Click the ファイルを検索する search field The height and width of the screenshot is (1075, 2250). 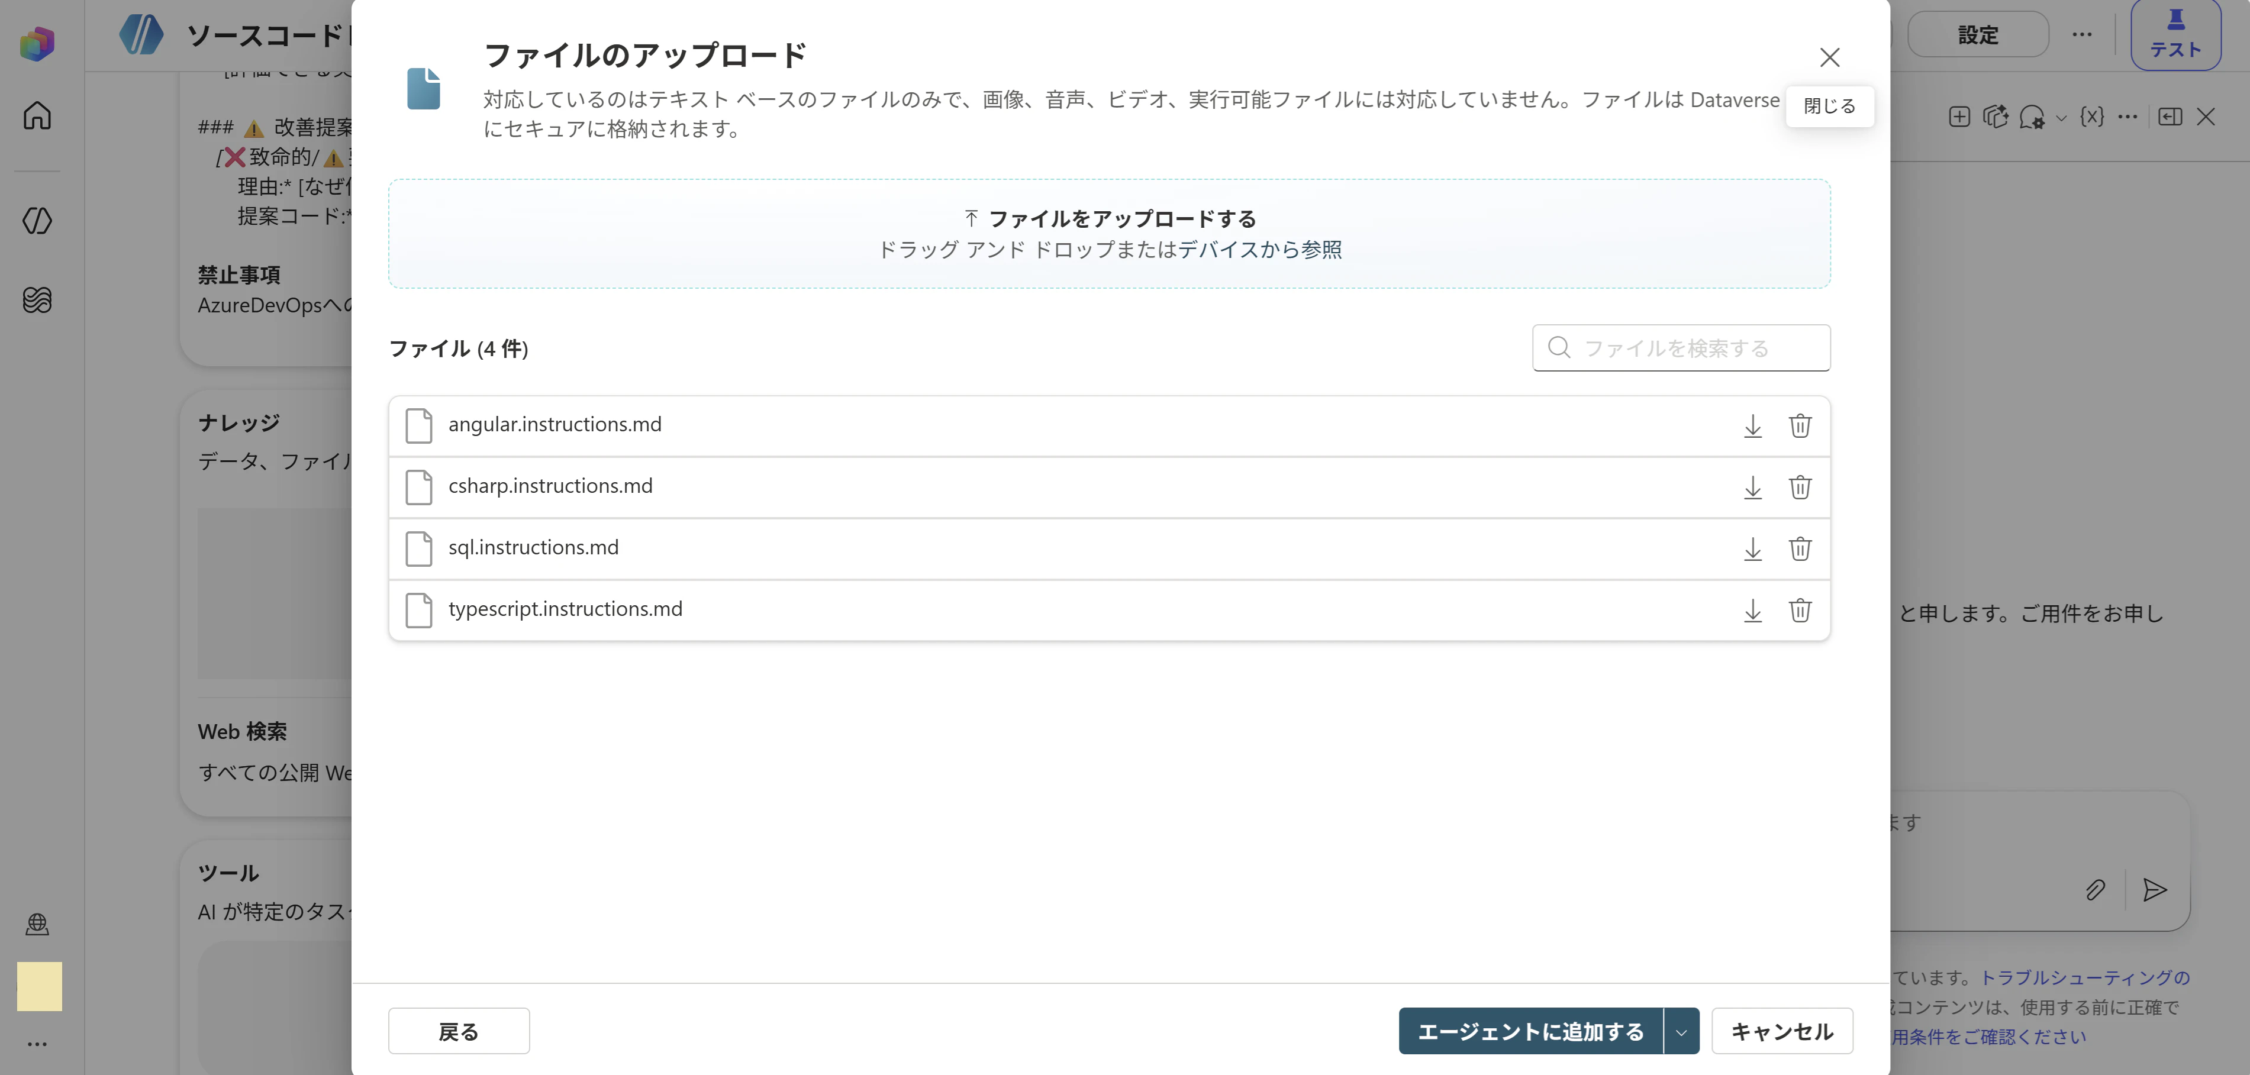pyautogui.click(x=1681, y=348)
